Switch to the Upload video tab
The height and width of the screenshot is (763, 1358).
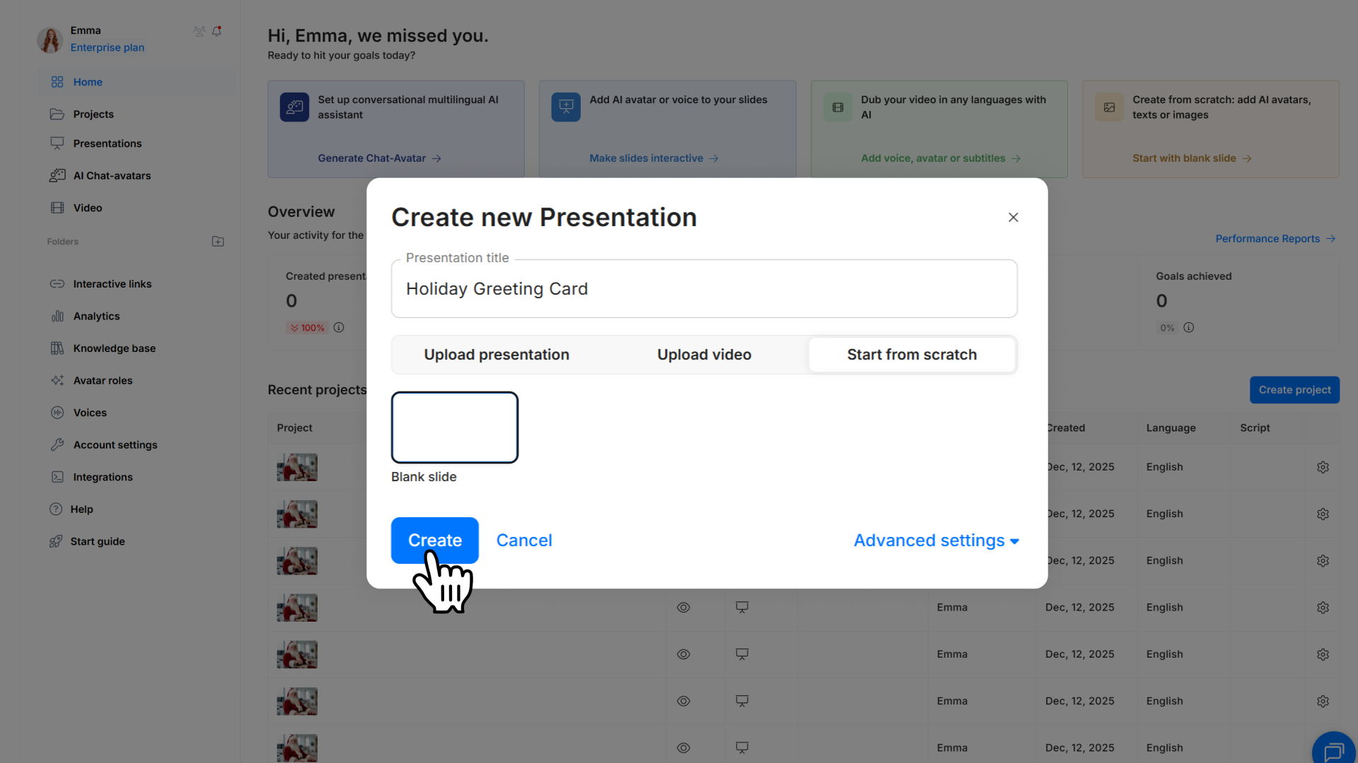704,355
